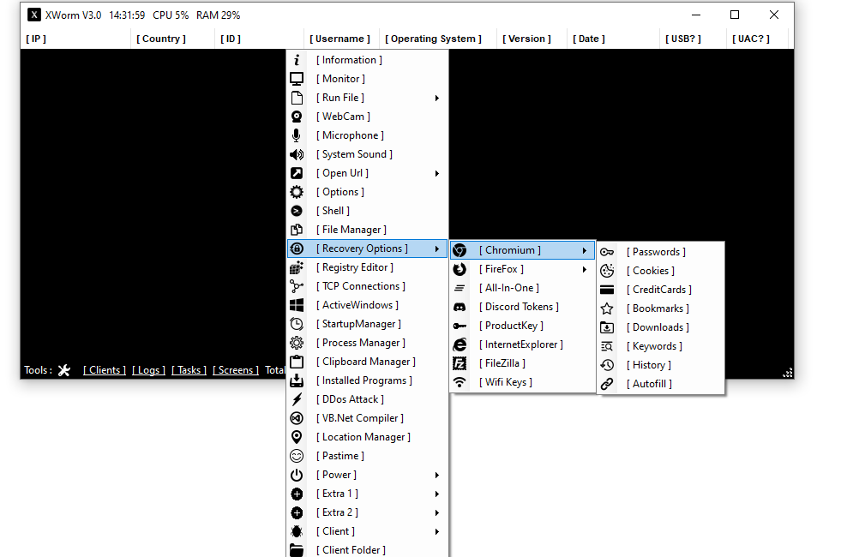The image size is (841, 557).
Task: Click the Cookies cookie icon
Action: [x=607, y=271]
